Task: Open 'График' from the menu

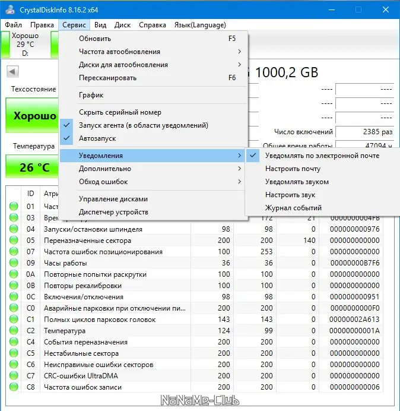Action: (154, 95)
